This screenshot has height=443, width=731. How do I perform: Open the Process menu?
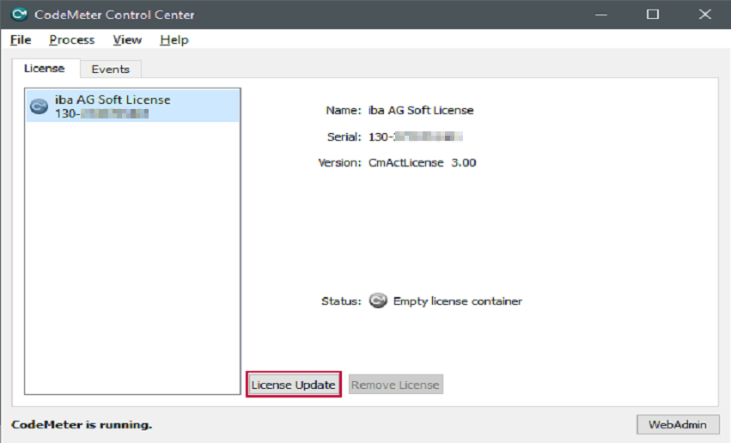72,40
